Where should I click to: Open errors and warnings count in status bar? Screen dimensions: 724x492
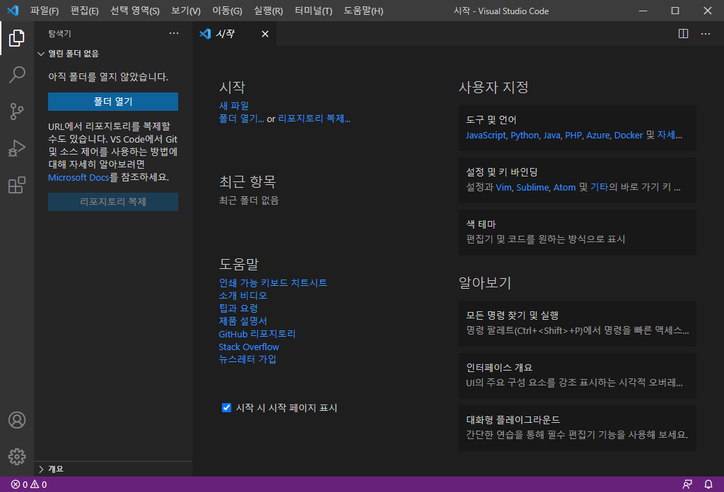(x=28, y=484)
